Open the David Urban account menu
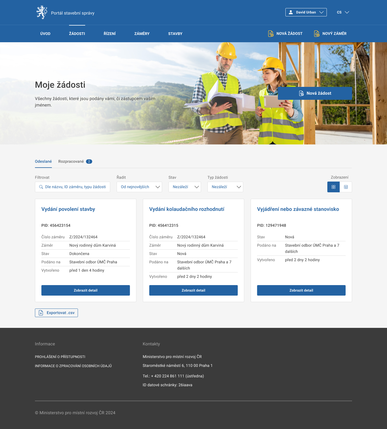387x429 pixels. click(x=306, y=12)
